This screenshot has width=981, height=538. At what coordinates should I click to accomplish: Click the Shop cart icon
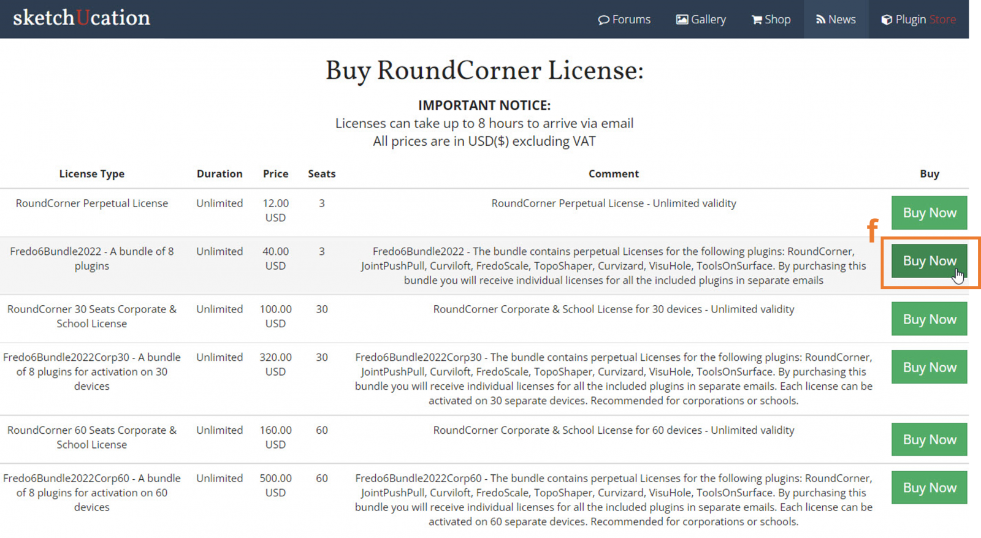pyautogui.click(x=757, y=20)
